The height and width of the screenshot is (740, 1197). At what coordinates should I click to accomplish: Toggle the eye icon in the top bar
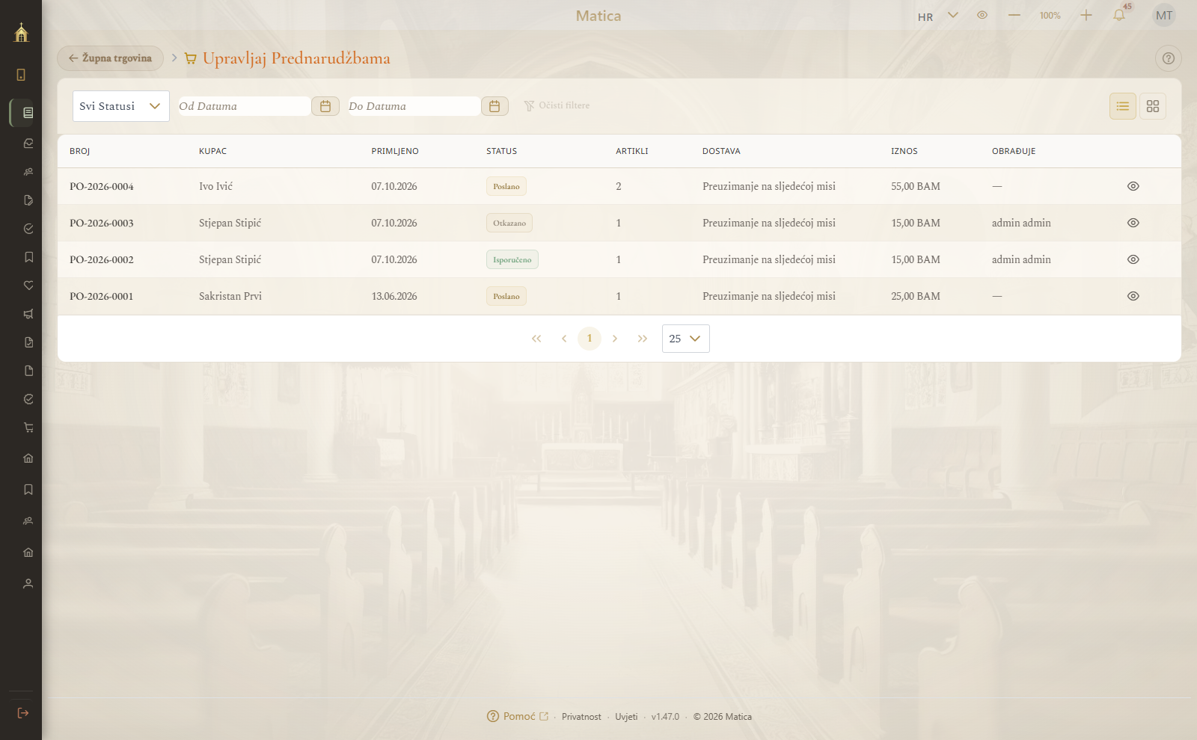(x=982, y=15)
